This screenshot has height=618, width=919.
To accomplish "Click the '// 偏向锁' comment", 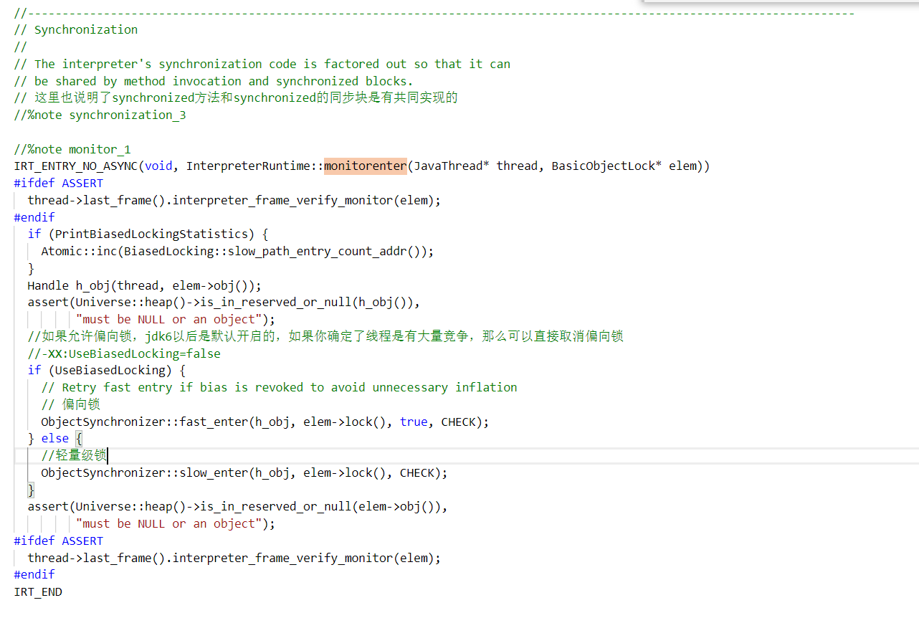I will coord(70,405).
